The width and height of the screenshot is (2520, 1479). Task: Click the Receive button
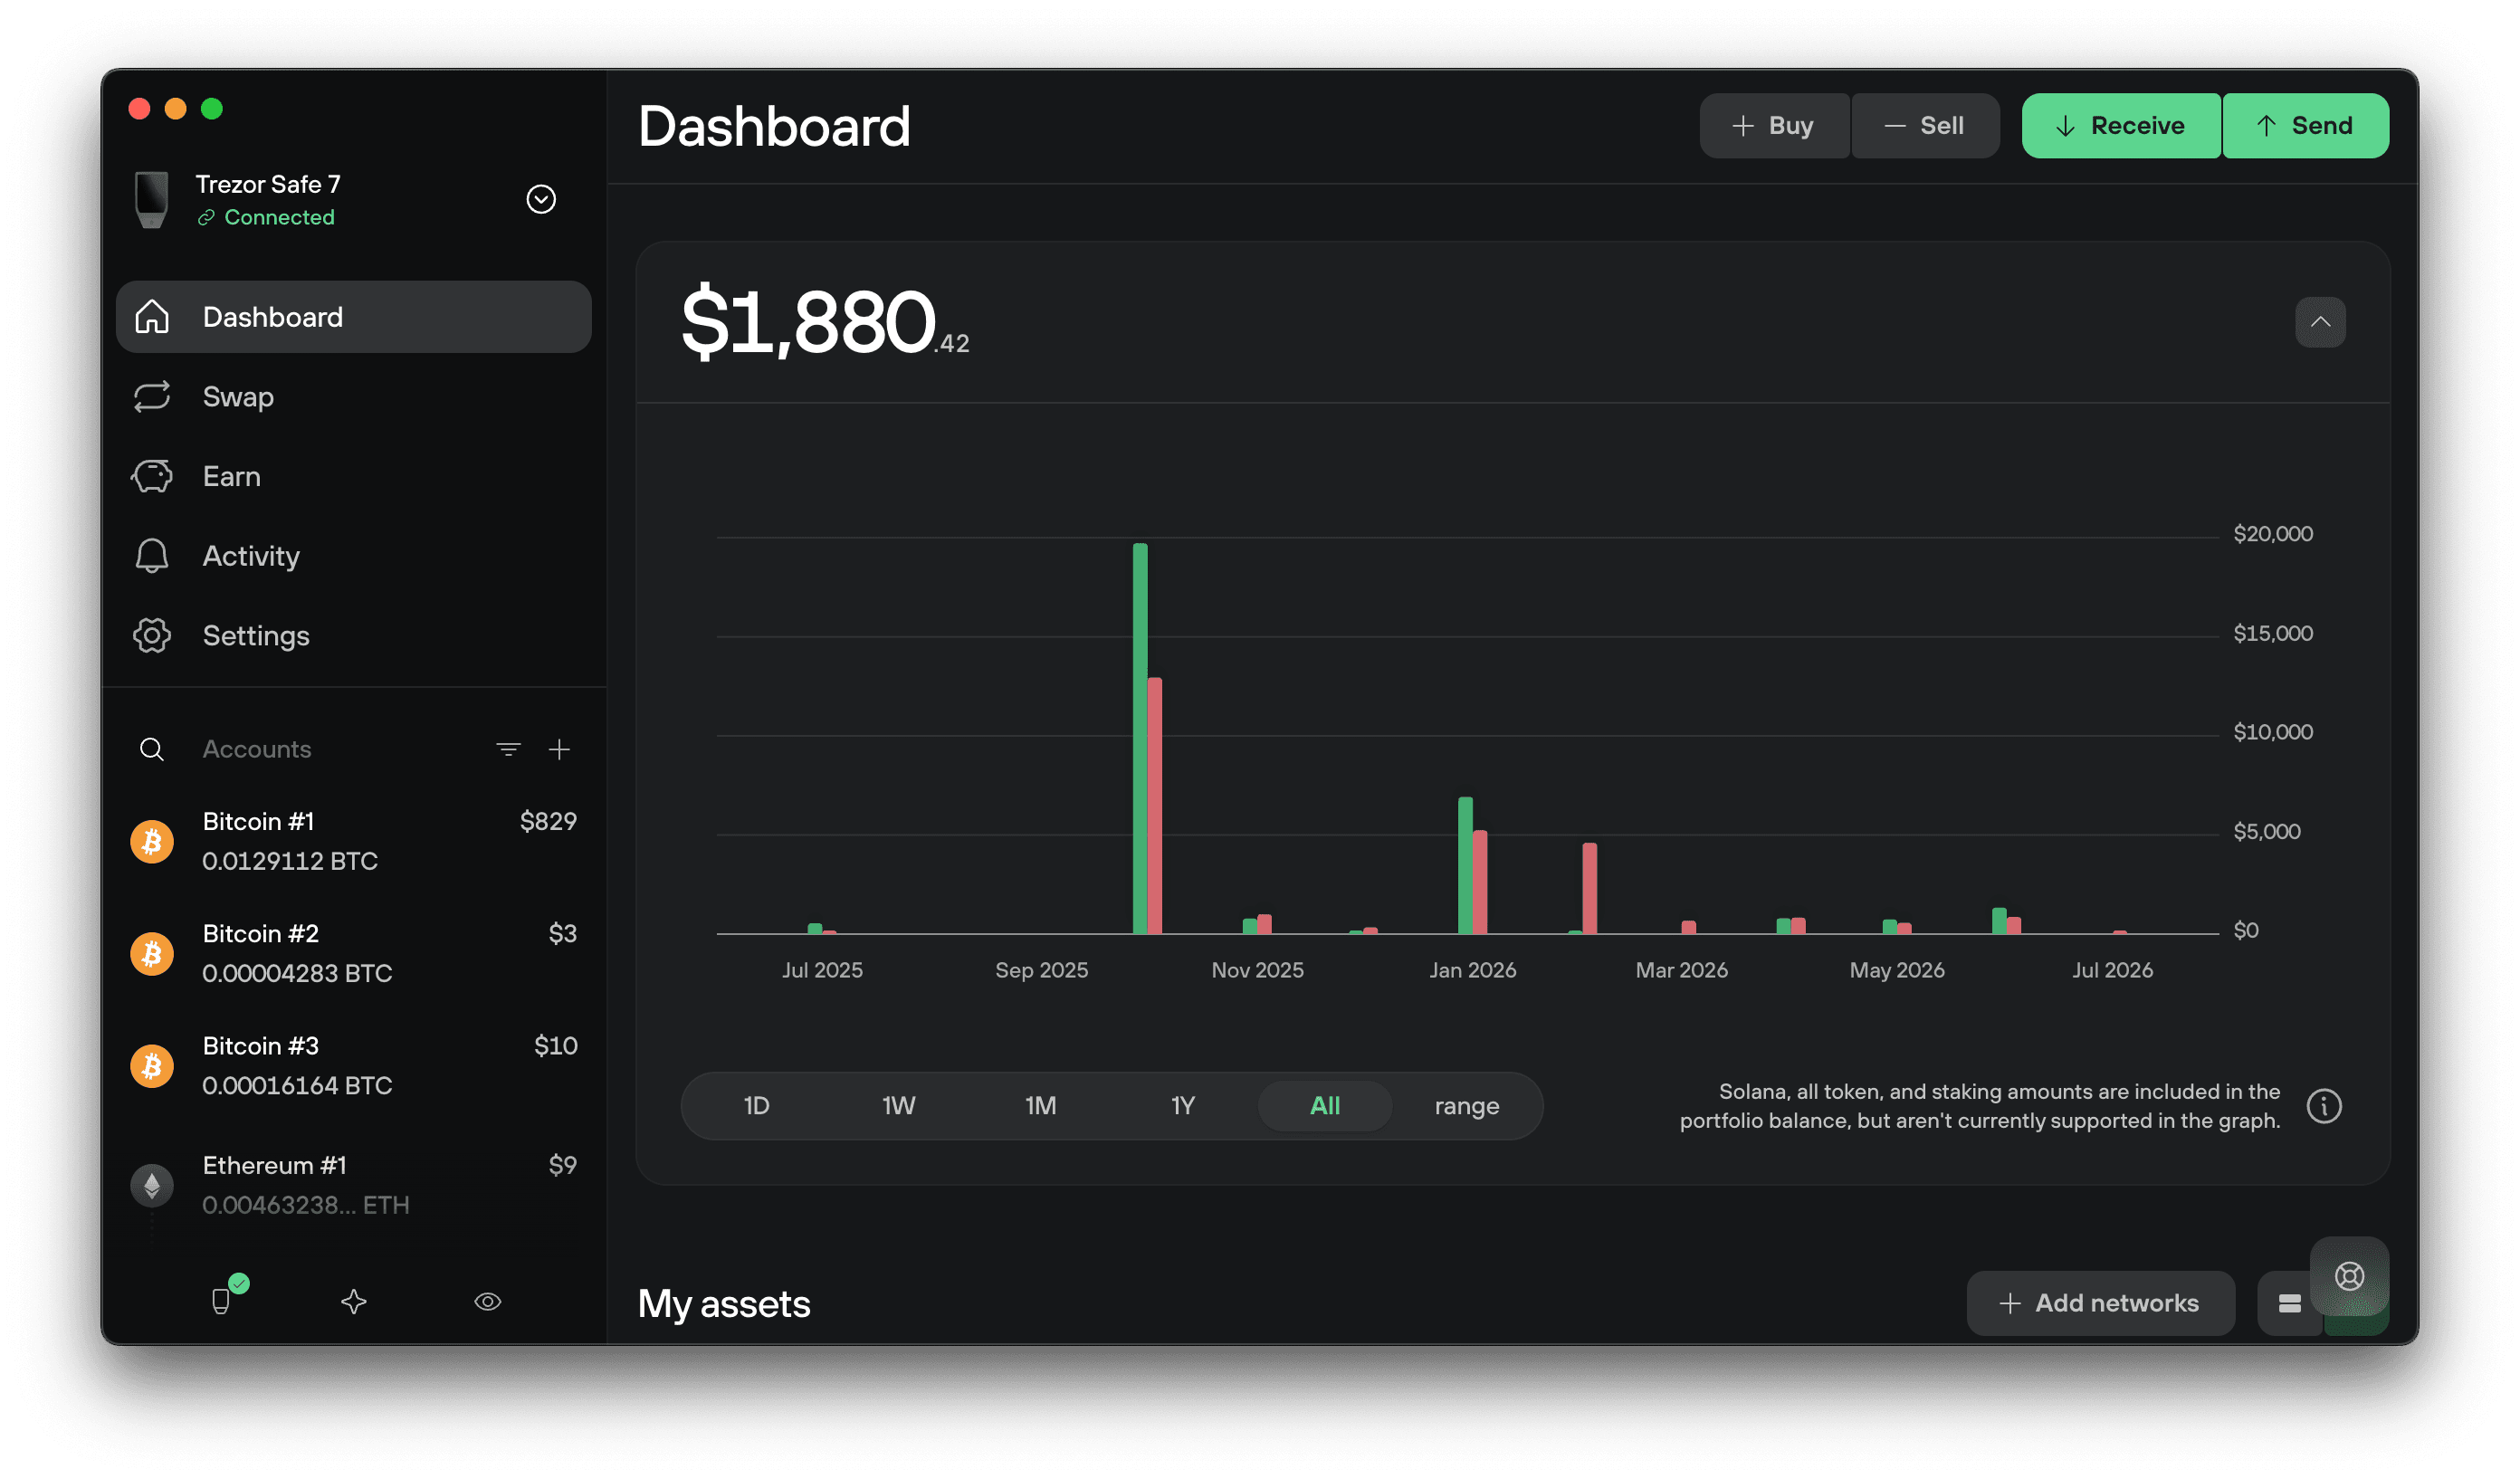pos(2120,126)
